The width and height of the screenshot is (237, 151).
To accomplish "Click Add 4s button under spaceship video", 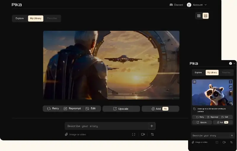I will point(160,109).
